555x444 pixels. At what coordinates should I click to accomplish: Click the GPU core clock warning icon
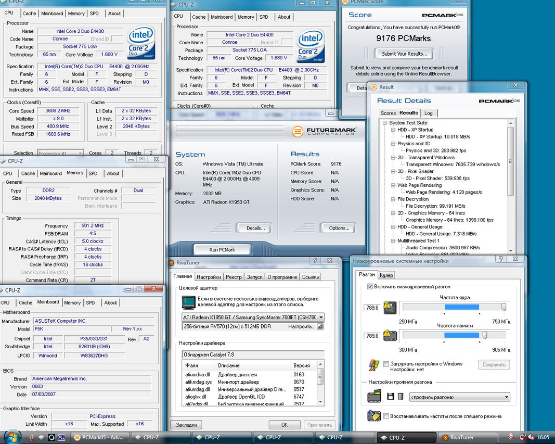click(x=391, y=307)
